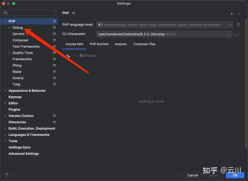Expand the Editor section
248x181 pixels.
click(x=5, y=103)
